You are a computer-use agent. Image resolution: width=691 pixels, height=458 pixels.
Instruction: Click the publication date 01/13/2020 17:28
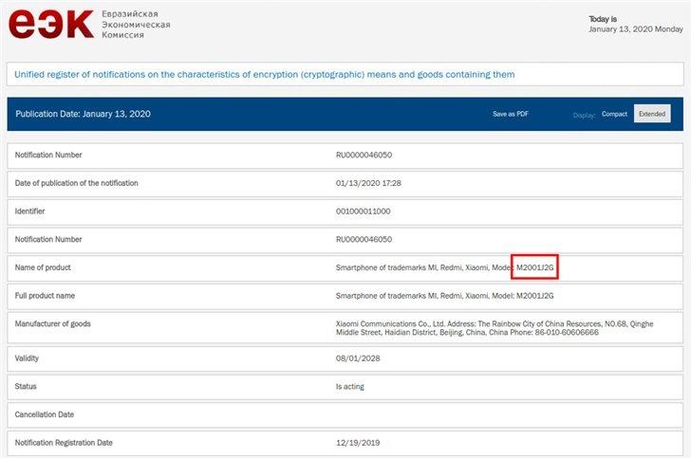[368, 183]
